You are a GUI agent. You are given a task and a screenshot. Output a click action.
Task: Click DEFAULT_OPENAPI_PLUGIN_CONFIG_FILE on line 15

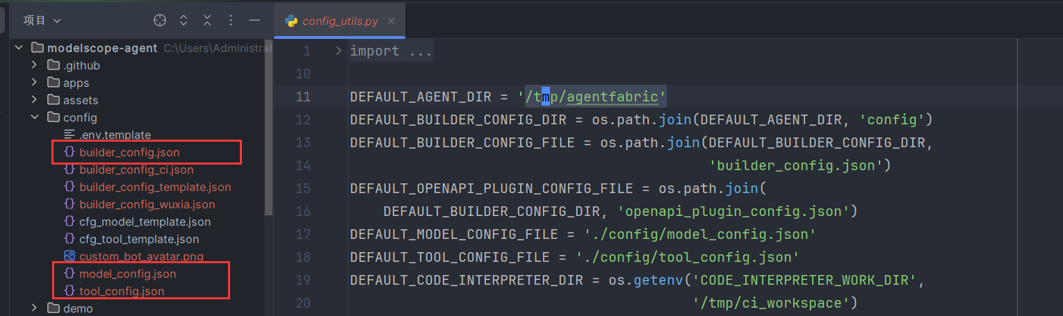(492, 188)
